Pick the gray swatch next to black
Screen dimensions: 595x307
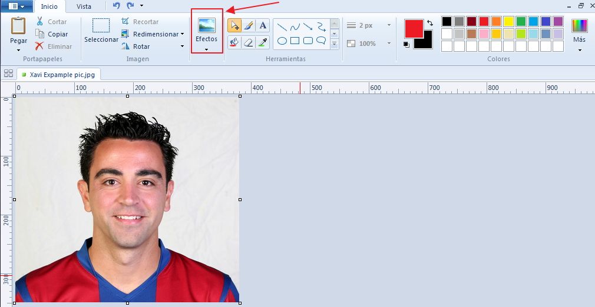click(x=459, y=21)
